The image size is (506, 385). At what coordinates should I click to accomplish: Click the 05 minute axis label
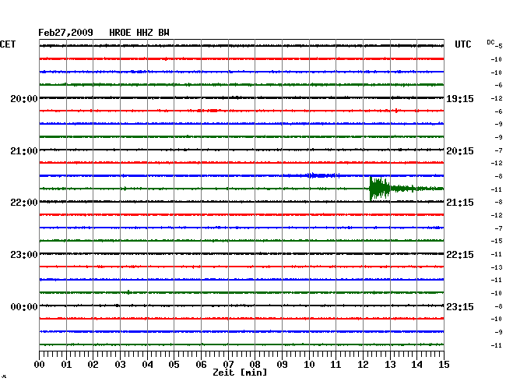pyautogui.click(x=174, y=365)
